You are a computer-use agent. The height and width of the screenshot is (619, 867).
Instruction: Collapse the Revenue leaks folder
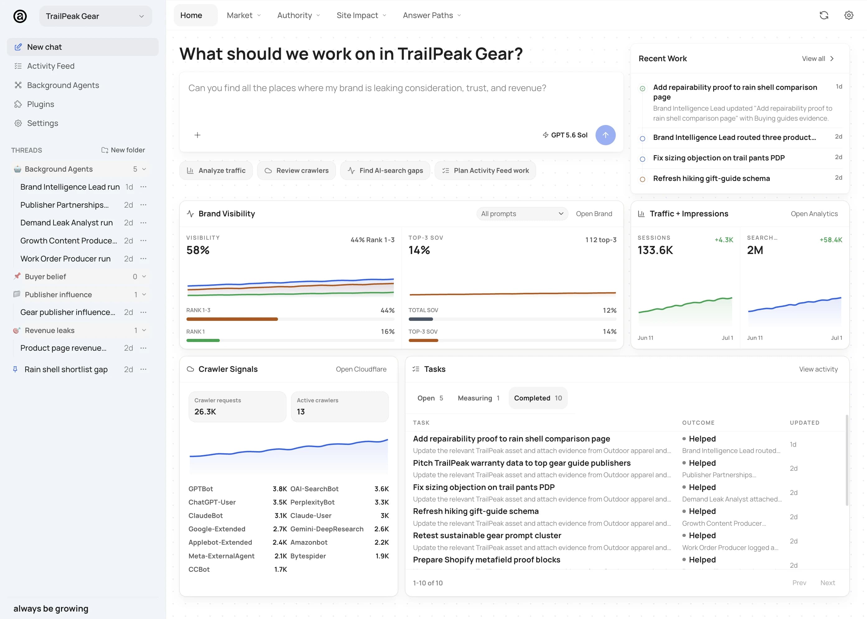(144, 330)
